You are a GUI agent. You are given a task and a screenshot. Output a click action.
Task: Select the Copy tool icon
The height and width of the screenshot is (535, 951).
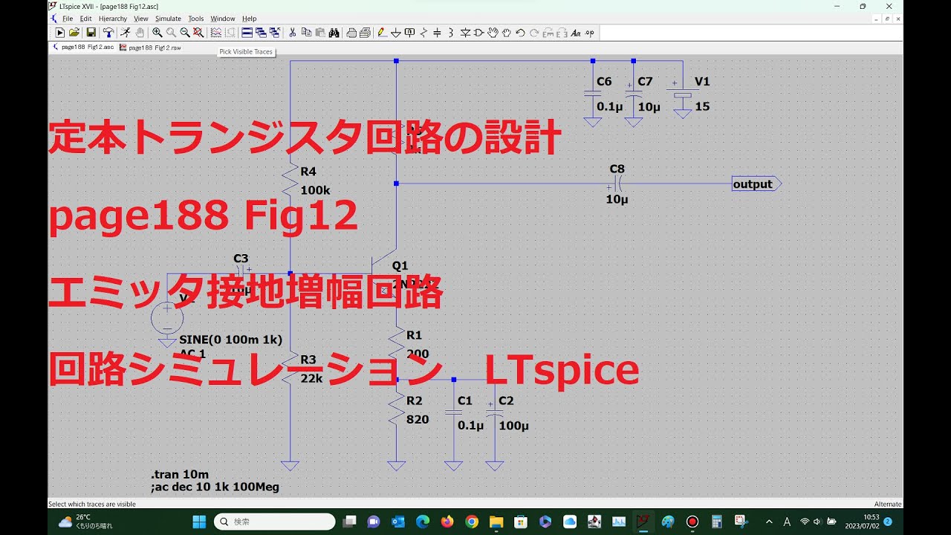(306, 33)
